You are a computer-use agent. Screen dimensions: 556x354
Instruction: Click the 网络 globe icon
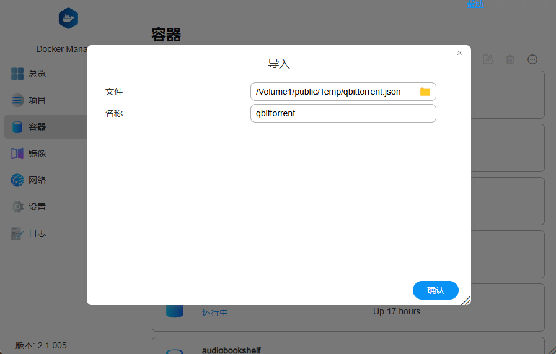tap(17, 180)
